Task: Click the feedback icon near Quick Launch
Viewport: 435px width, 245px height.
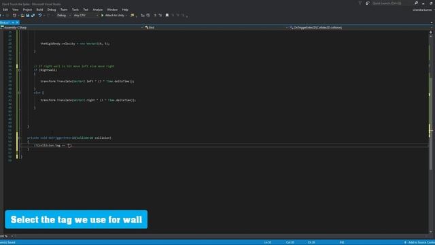Action: tap(368, 3)
